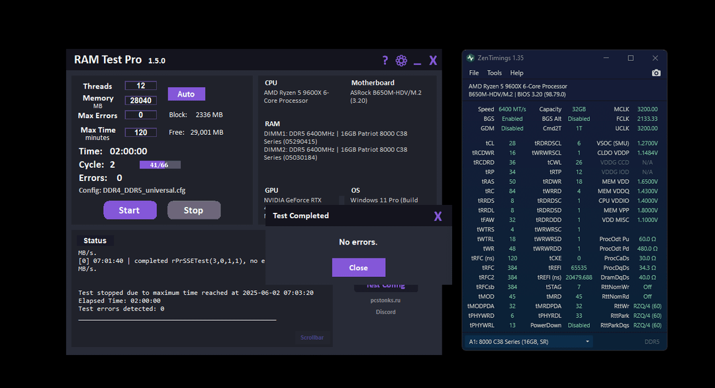Image resolution: width=715 pixels, height=388 pixels.
Task: Click the PowerDown Disabled value
Action: point(579,325)
